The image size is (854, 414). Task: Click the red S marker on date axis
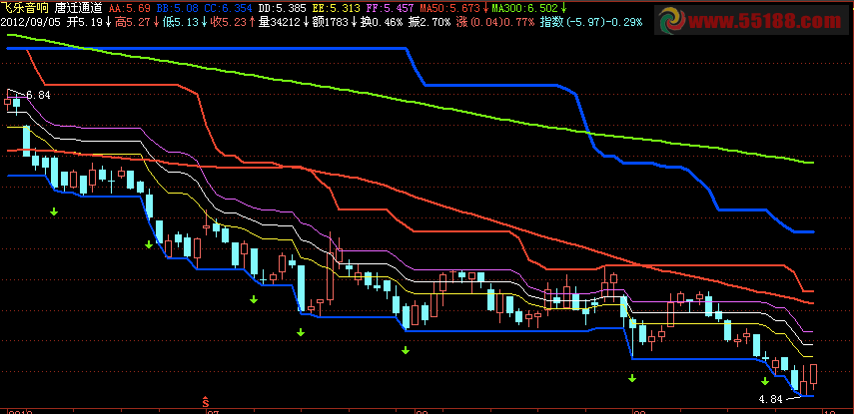(206, 402)
